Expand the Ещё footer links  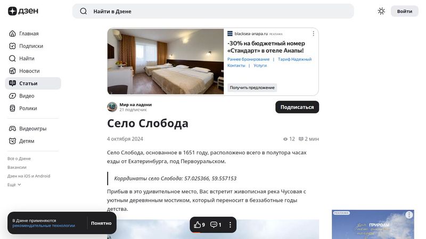point(14,185)
